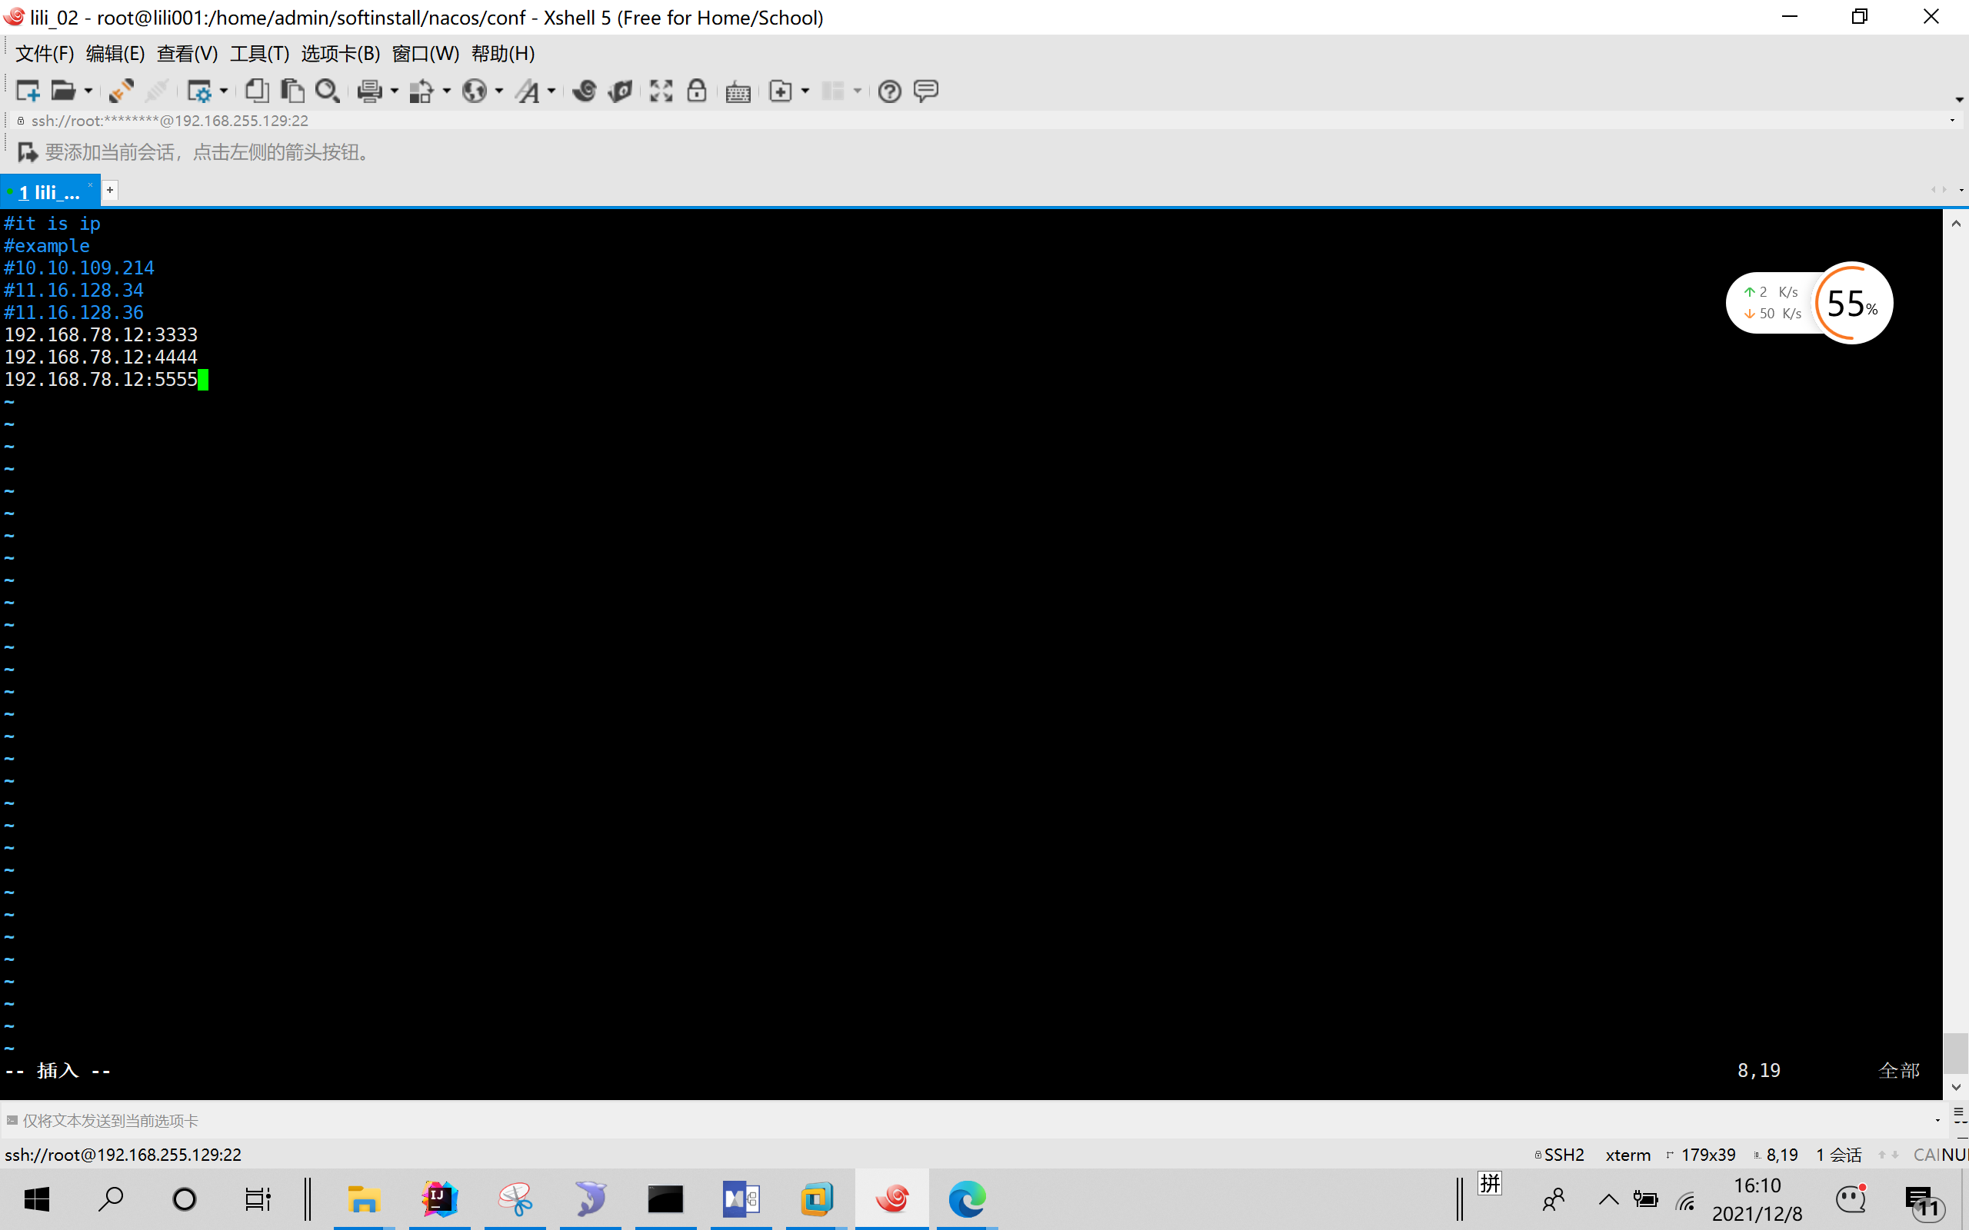Expand the print icon dropdown arrow
The height and width of the screenshot is (1230, 1969).
point(395,91)
